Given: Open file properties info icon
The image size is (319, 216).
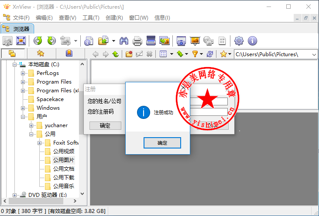Looking at the screenshot, I should point(89,41).
